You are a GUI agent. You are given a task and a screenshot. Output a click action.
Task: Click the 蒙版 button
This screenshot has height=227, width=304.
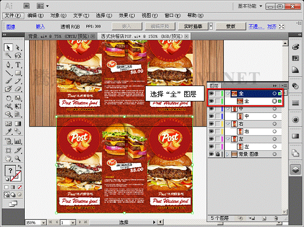coord(231,26)
